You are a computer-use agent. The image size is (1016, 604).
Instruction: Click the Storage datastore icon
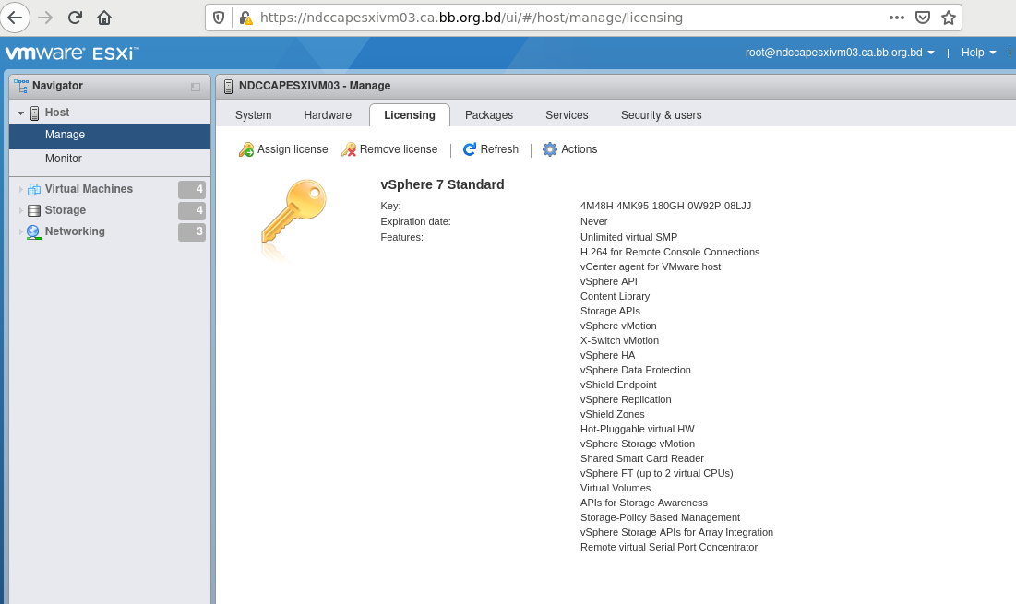pyautogui.click(x=34, y=210)
